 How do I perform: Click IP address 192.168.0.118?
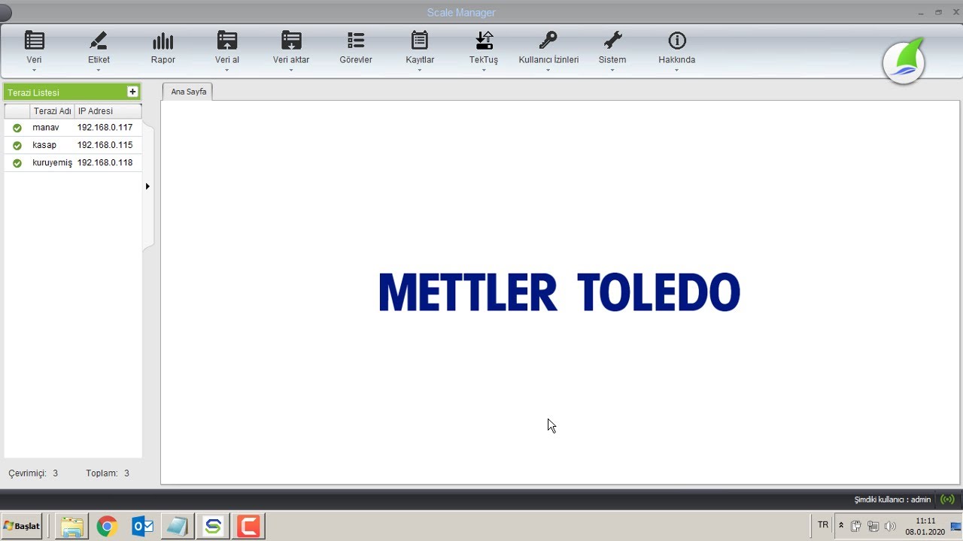(105, 163)
